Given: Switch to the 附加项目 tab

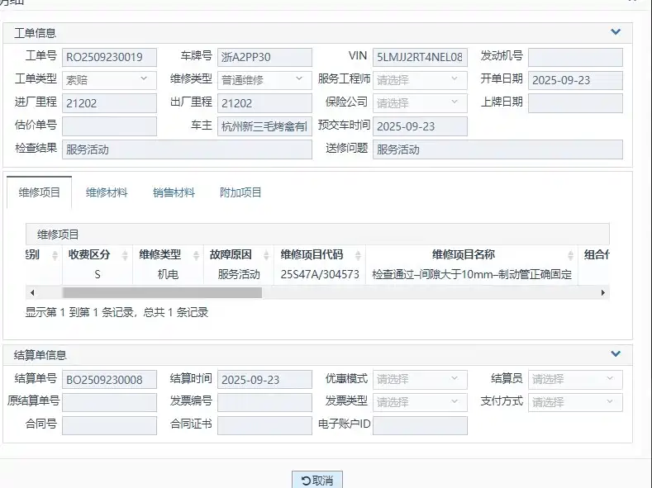Looking at the screenshot, I should point(240,192).
